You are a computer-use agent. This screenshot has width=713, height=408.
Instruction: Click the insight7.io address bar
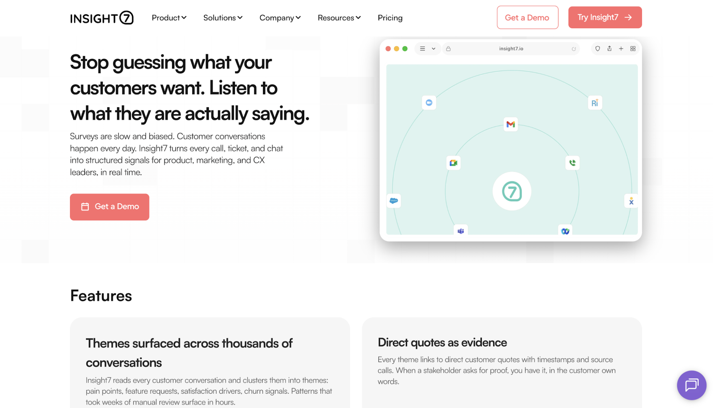511,49
